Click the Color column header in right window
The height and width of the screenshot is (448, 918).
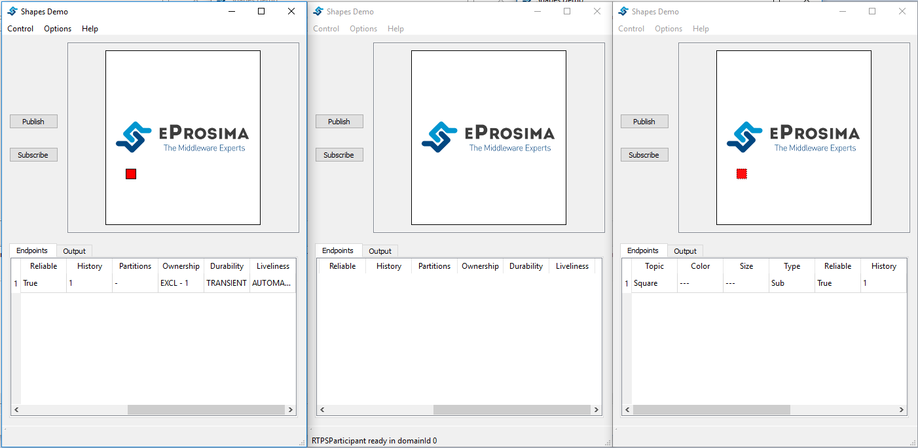click(701, 266)
